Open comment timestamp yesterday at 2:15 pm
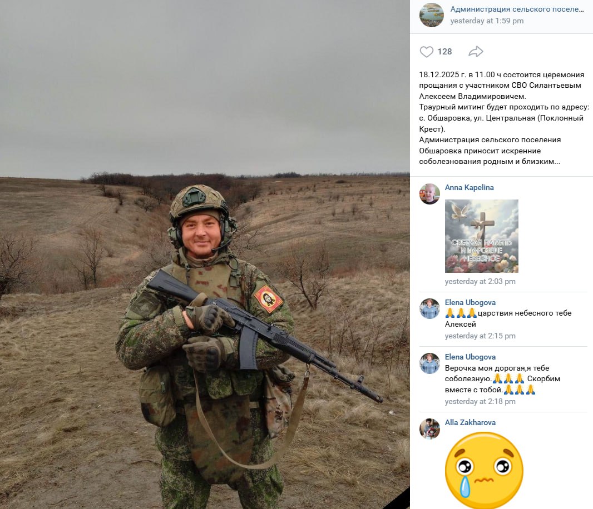 (480, 336)
